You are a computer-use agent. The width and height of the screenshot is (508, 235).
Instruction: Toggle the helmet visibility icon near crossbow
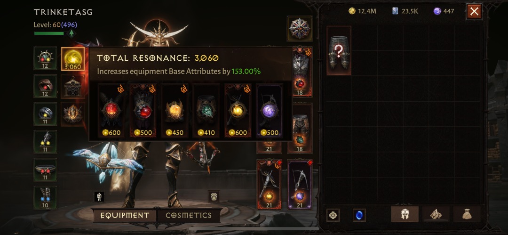[214, 196]
